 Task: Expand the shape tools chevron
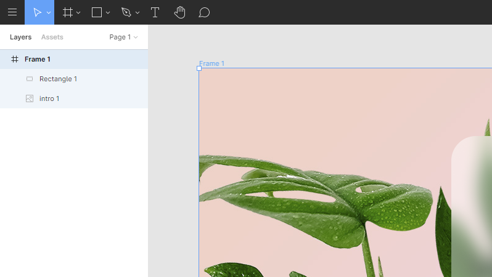(x=108, y=12)
